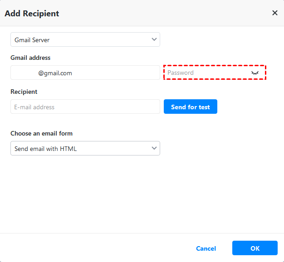284x262 pixels.
Task: Confirm with the OK button
Action: point(255,248)
